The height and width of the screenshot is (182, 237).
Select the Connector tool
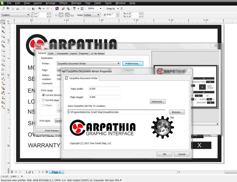click(x=3, y=83)
